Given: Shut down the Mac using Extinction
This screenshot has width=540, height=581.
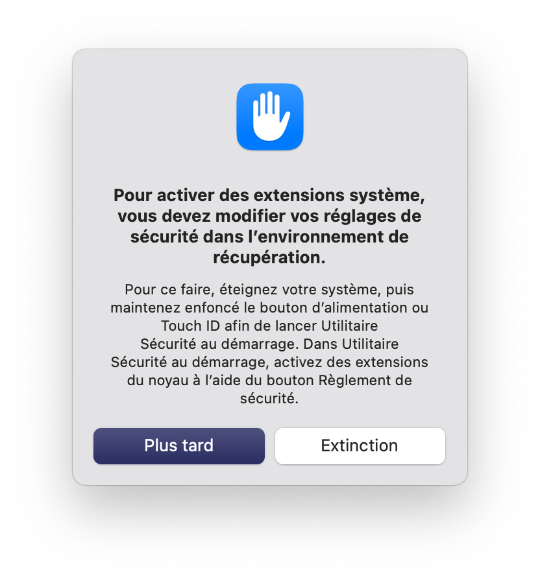Looking at the screenshot, I should click(360, 445).
